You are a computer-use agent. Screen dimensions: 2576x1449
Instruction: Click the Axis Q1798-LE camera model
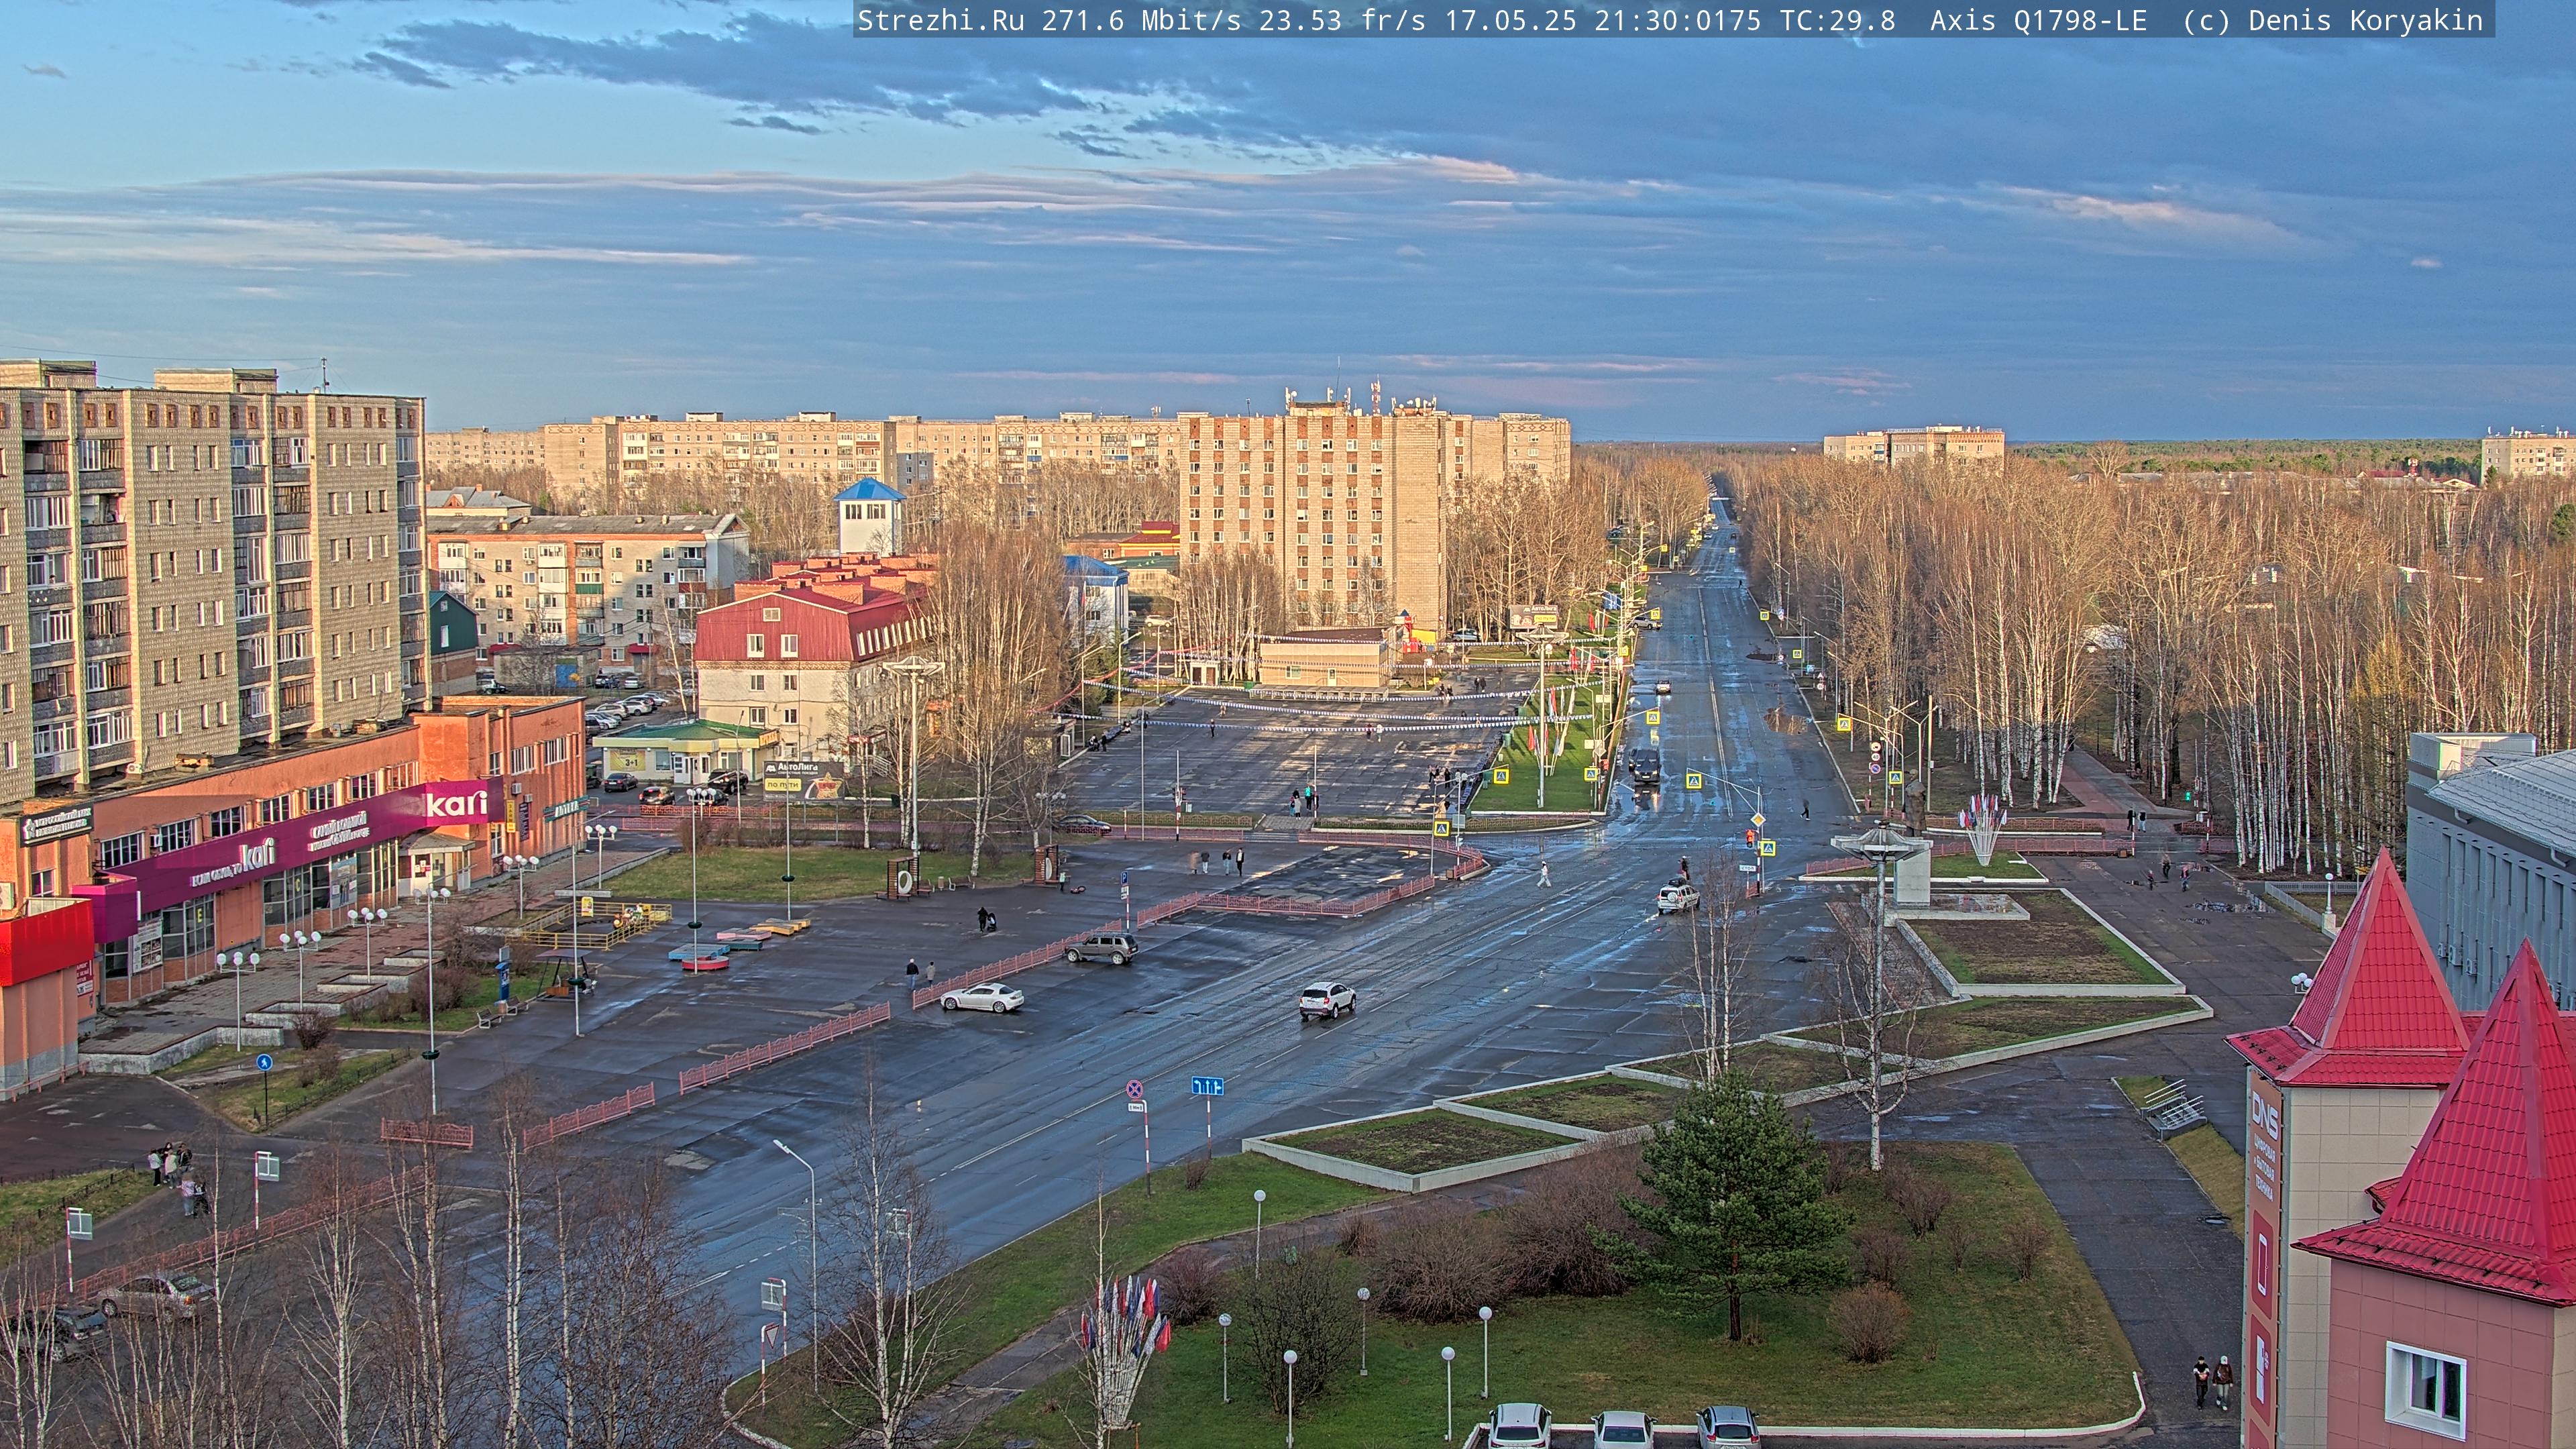coord(2038,21)
